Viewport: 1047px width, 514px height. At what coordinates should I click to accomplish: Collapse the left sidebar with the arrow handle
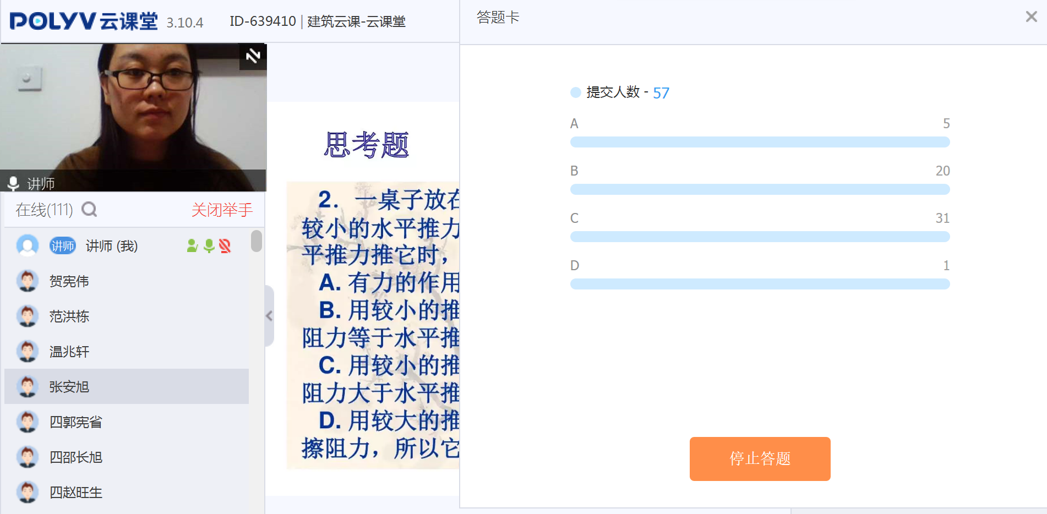point(269,316)
